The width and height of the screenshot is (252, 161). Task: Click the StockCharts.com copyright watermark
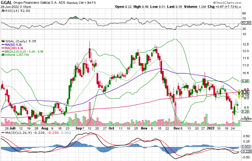(x=233, y=3)
